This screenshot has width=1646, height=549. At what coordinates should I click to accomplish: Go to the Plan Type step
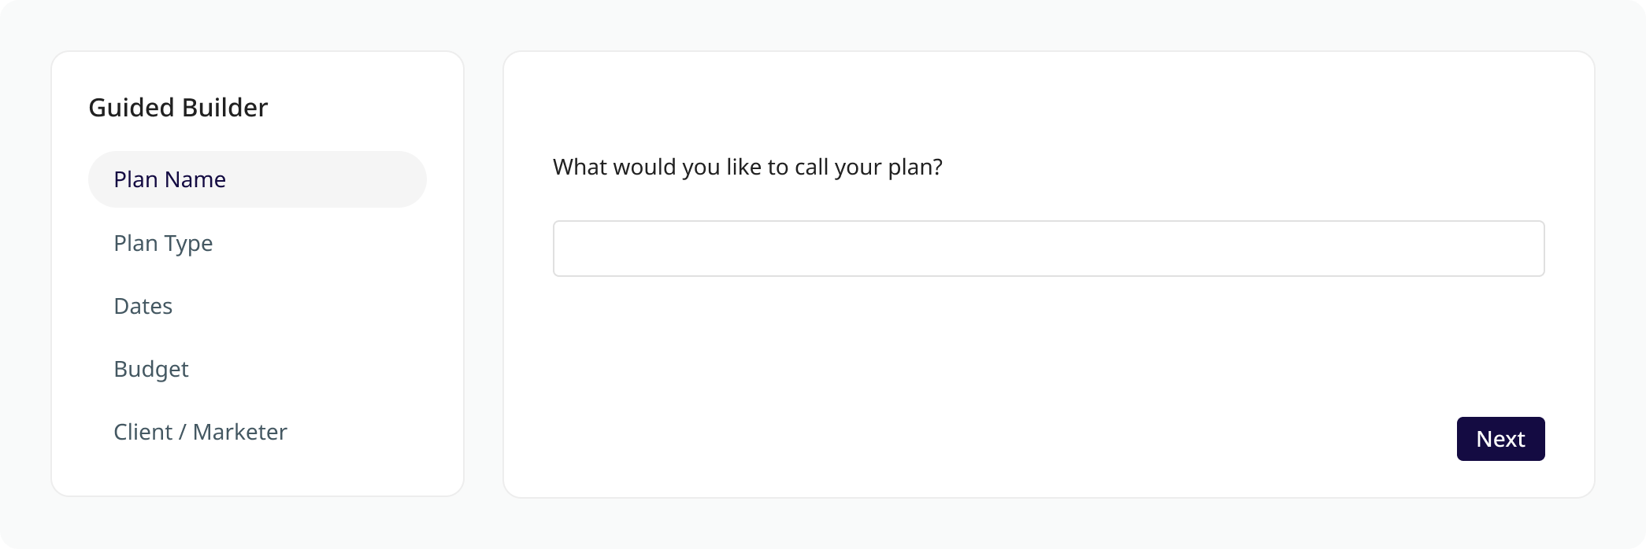[163, 243]
